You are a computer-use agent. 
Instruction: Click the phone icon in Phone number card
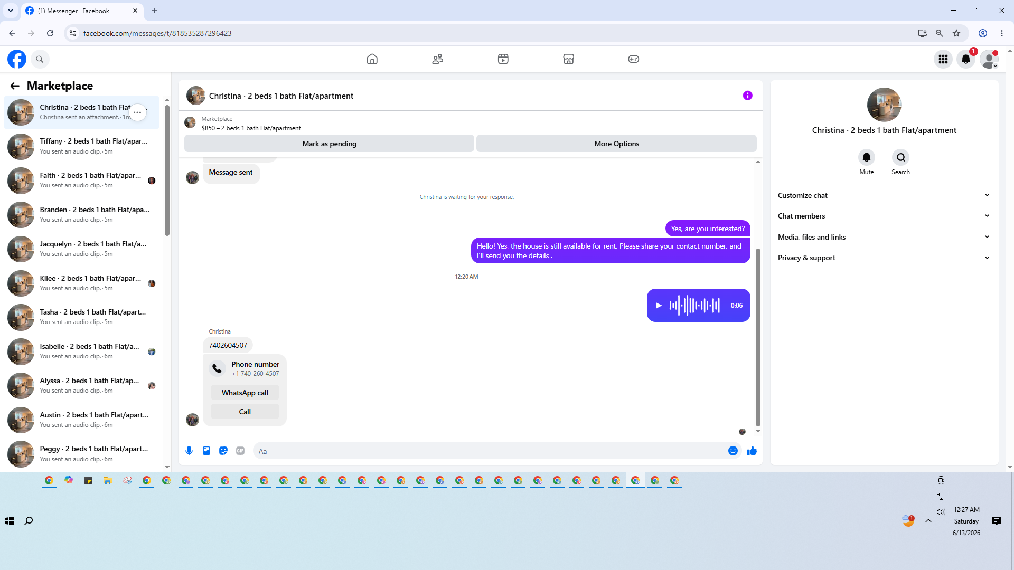tap(217, 368)
